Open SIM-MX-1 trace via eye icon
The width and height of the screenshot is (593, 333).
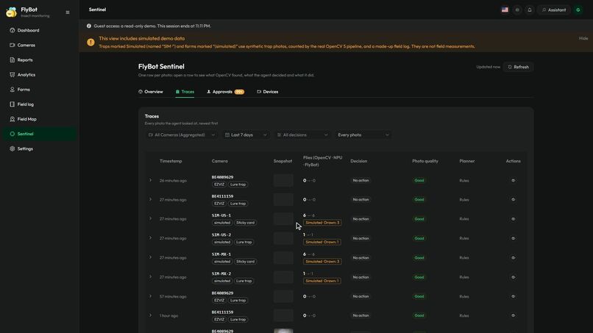514,258
